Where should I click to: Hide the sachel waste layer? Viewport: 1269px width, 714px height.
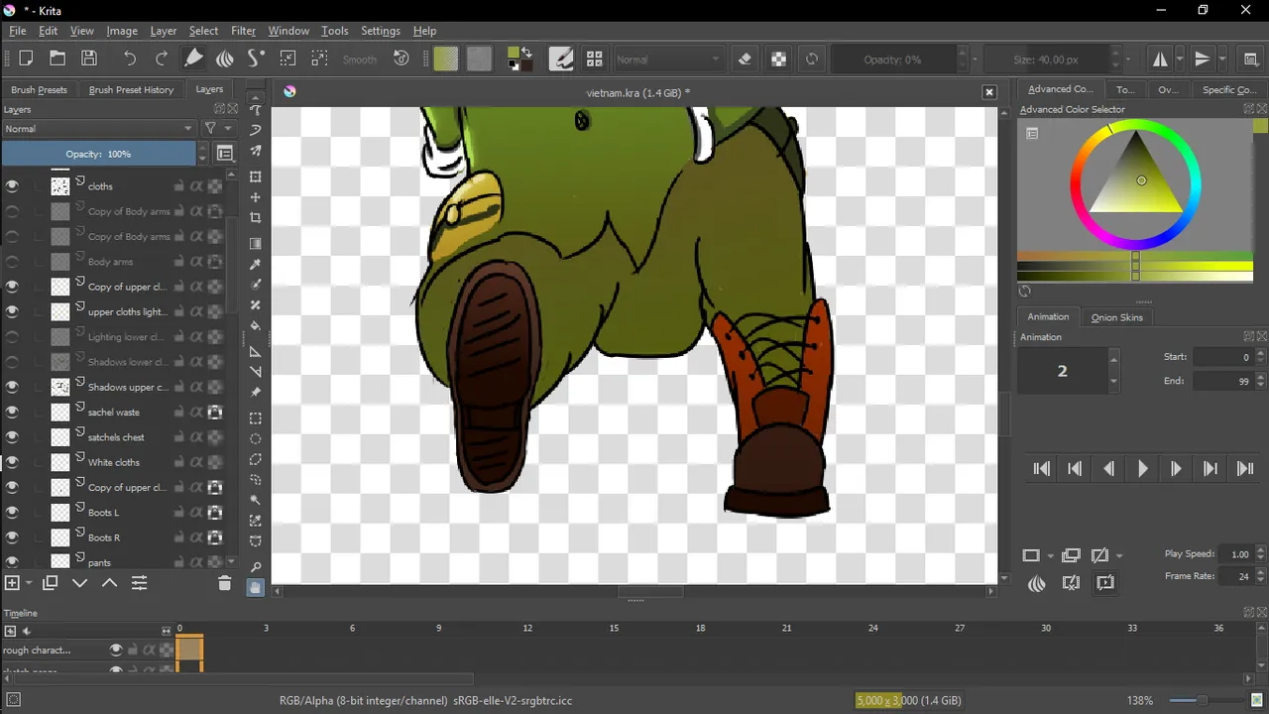[x=12, y=412]
